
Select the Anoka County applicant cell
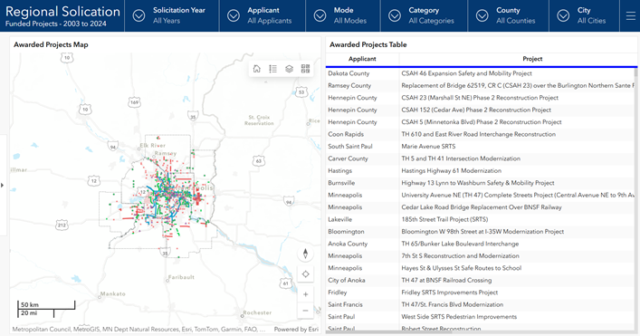pyautogui.click(x=362, y=245)
